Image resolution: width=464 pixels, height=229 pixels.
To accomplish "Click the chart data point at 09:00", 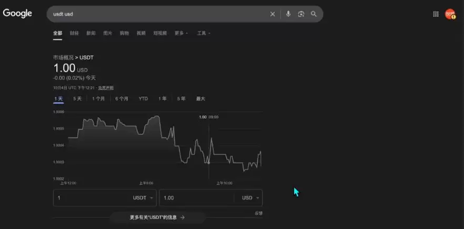I will (209, 163).
